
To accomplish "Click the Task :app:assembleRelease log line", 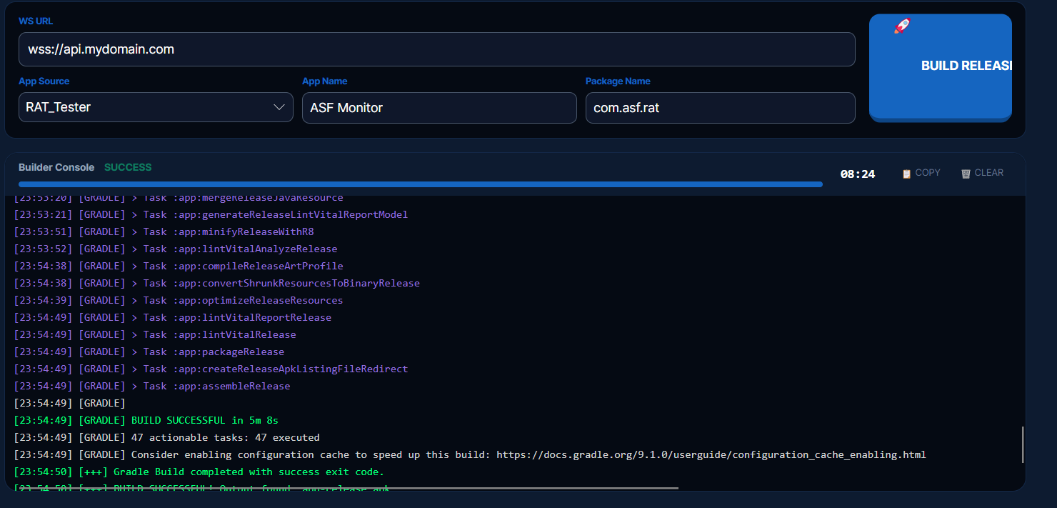I will point(152,386).
